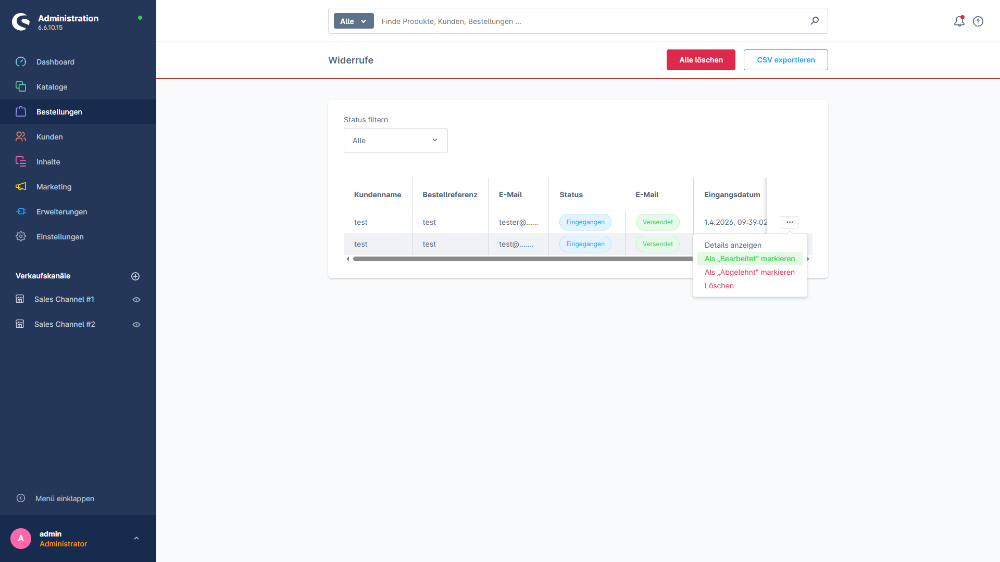Expand the admin user menu chevron
Screen dimensions: 1000x562
pos(136,539)
